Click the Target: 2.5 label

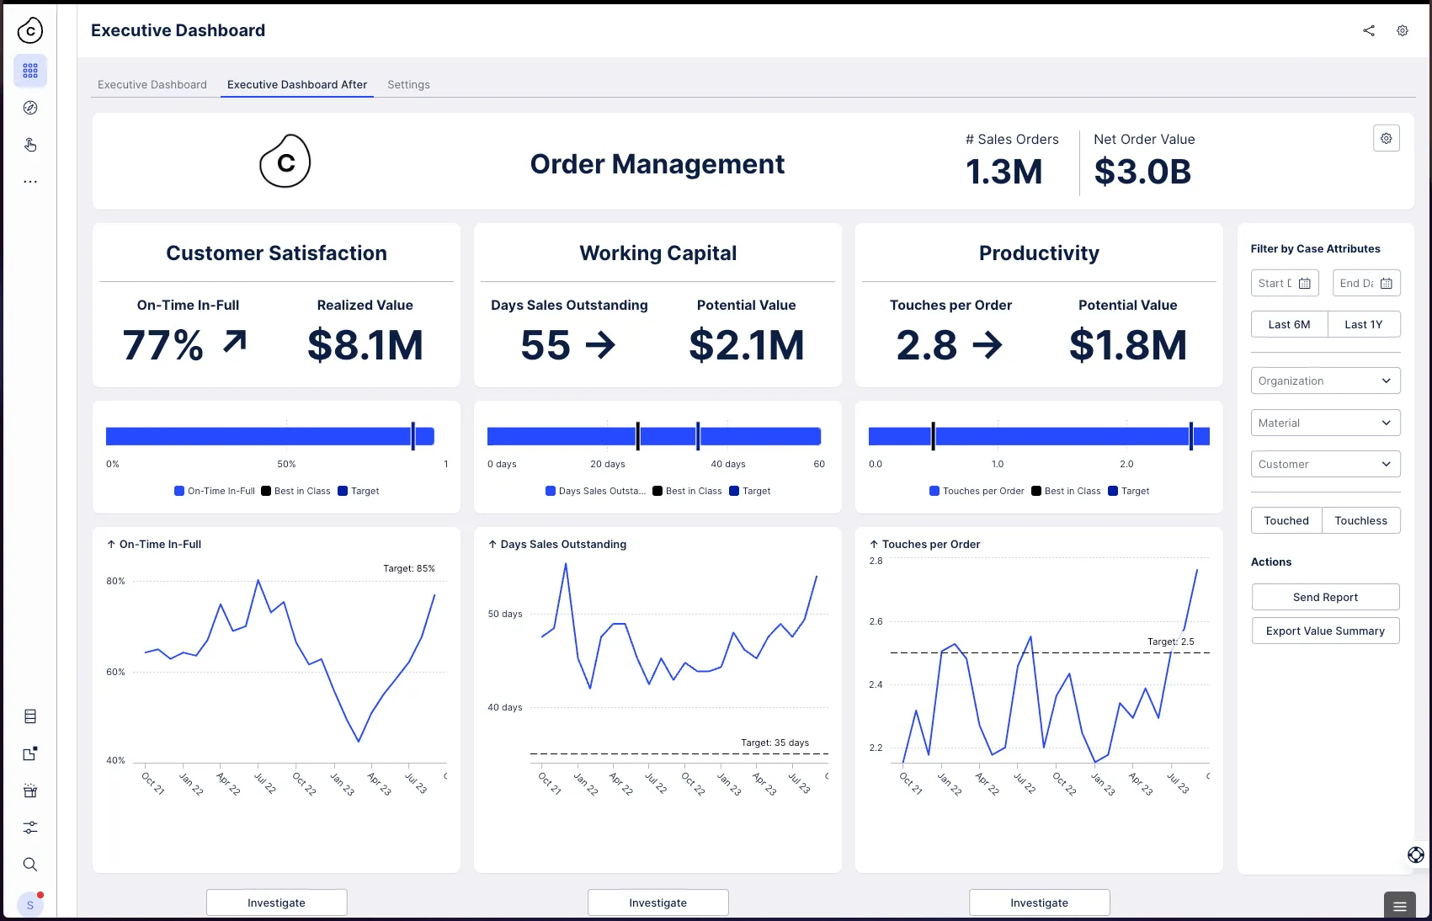(x=1170, y=642)
